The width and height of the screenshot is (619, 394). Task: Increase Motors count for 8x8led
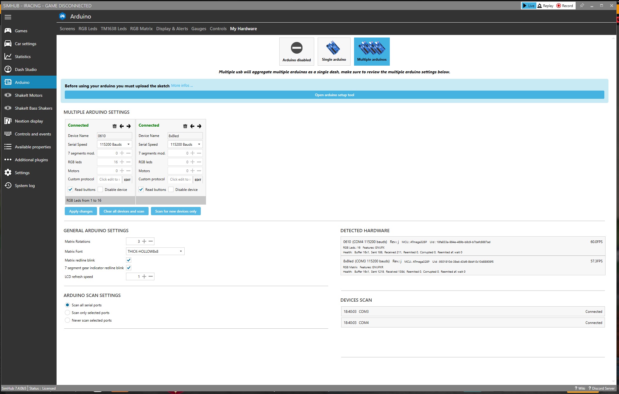click(x=193, y=171)
